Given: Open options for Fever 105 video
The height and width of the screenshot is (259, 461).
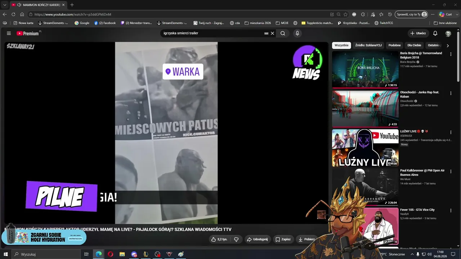Looking at the screenshot, I should [451, 211].
